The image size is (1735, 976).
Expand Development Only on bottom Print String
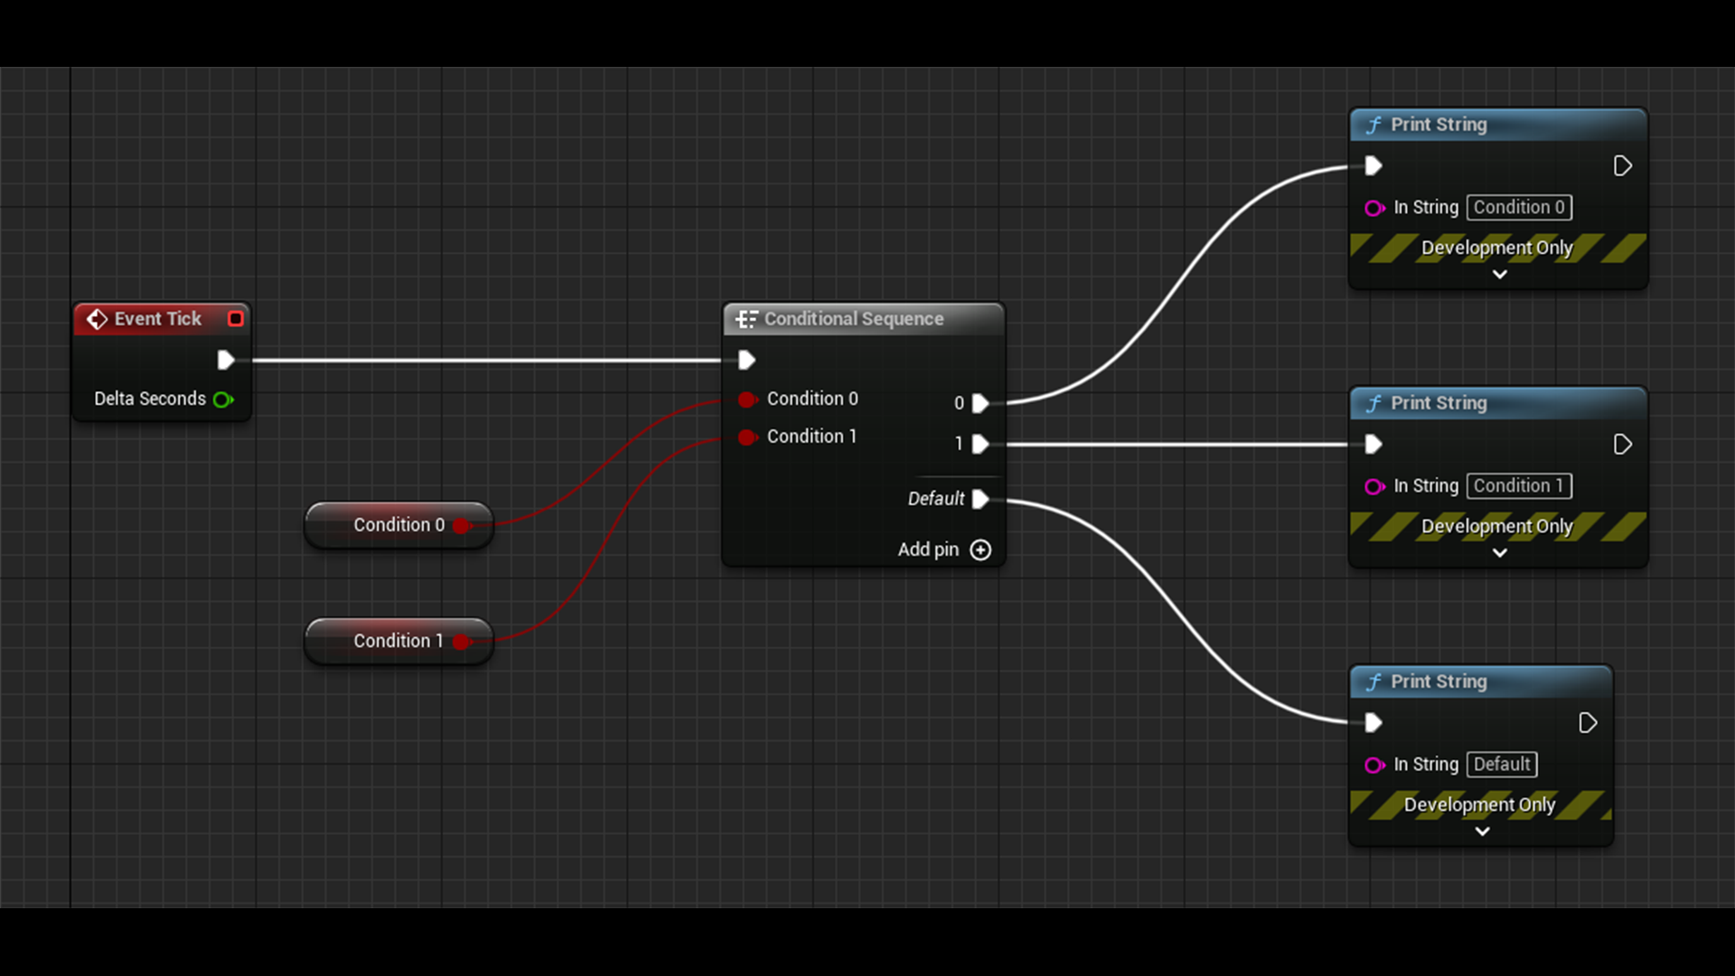pos(1482,831)
